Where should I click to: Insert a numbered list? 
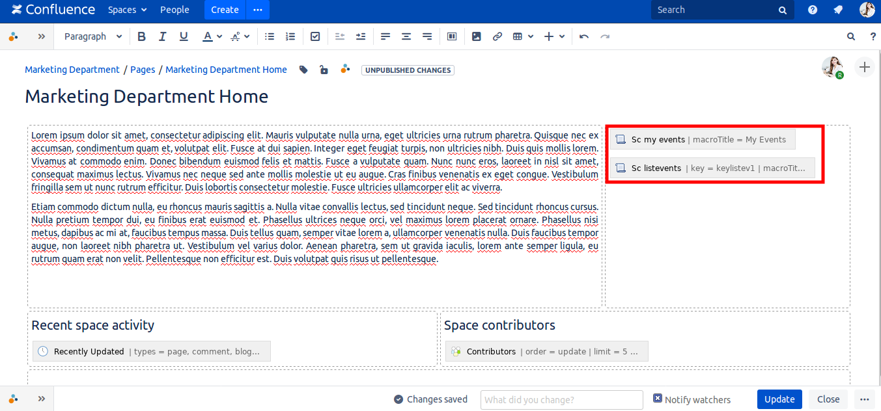[x=290, y=36]
